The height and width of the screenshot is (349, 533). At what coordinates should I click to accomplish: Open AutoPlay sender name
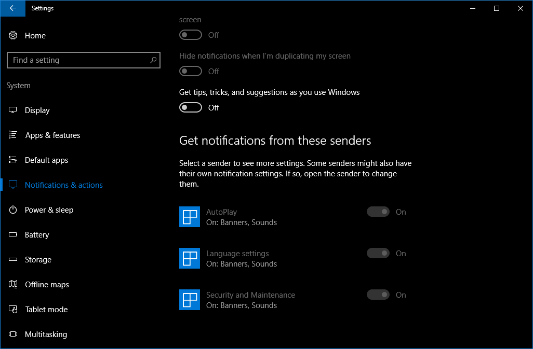[221, 212]
